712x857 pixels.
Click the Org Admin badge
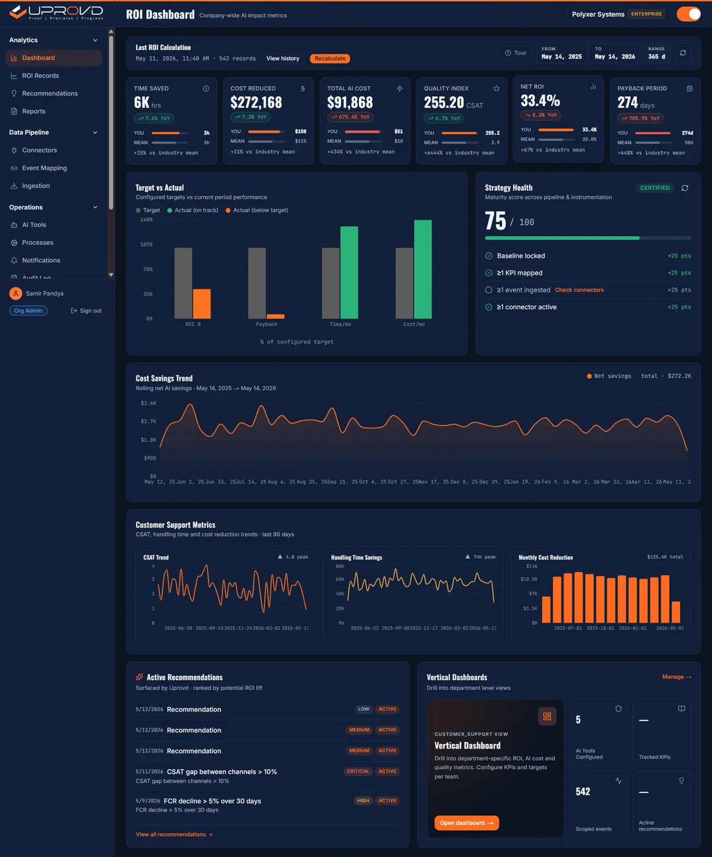click(28, 311)
